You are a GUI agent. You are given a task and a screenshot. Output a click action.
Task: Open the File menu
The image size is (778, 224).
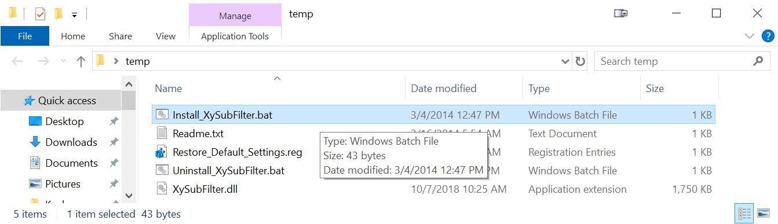pyautogui.click(x=25, y=36)
